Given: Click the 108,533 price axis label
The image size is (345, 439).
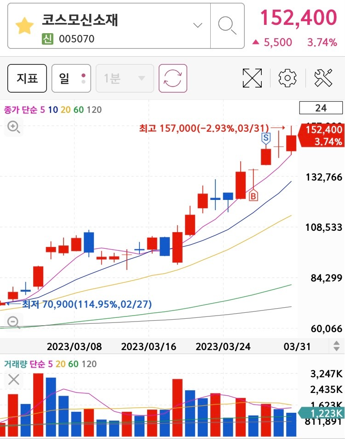Looking at the screenshot, I should 324,227.
